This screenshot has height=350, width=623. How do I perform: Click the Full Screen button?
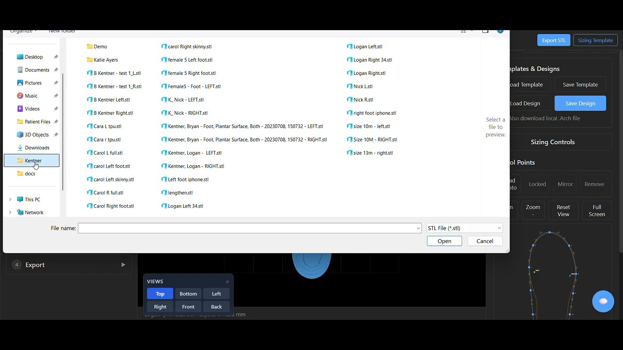pyautogui.click(x=597, y=210)
